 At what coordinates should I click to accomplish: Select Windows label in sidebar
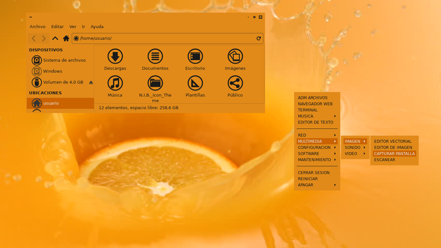coord(53,71)
